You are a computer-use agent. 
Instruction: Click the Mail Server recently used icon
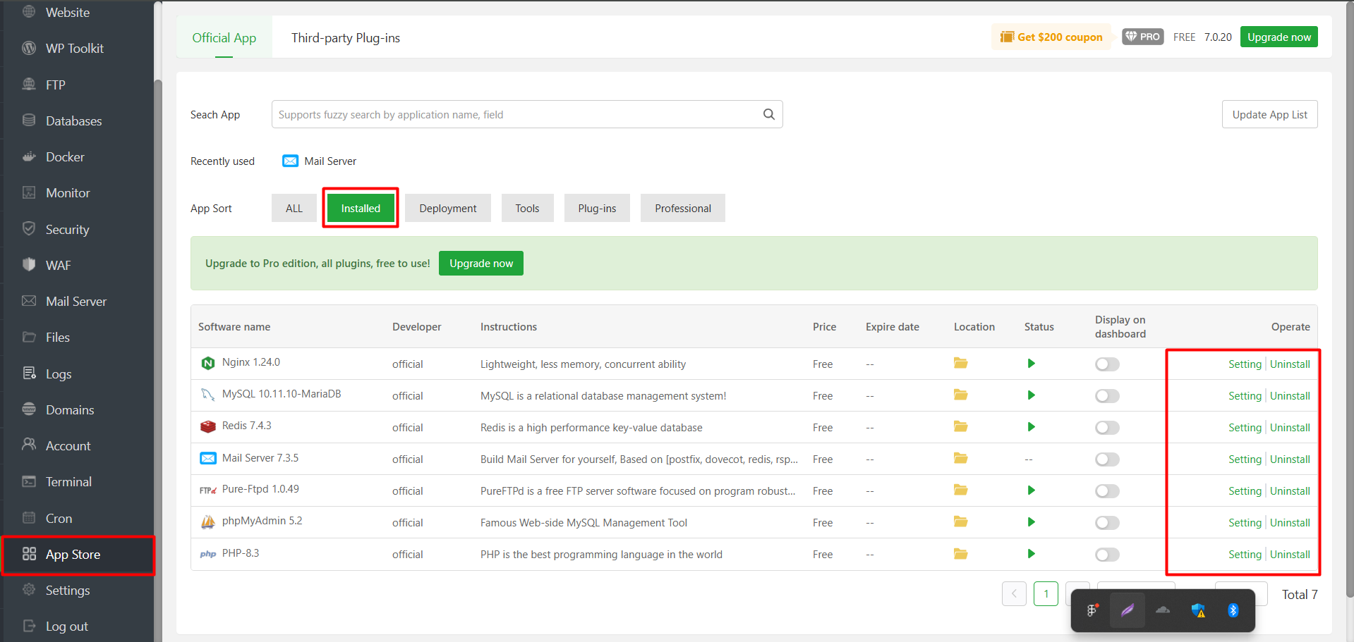(290, 161)
